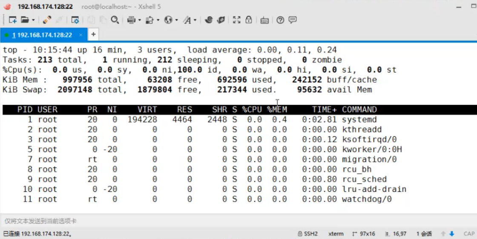Click the %MEM column header
Viewport: 477px width, 239px height.
pyautogui.click(x=277, y=110)
